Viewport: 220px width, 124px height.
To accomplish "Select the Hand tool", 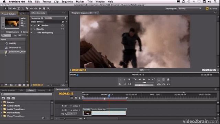I will (44, 8).
